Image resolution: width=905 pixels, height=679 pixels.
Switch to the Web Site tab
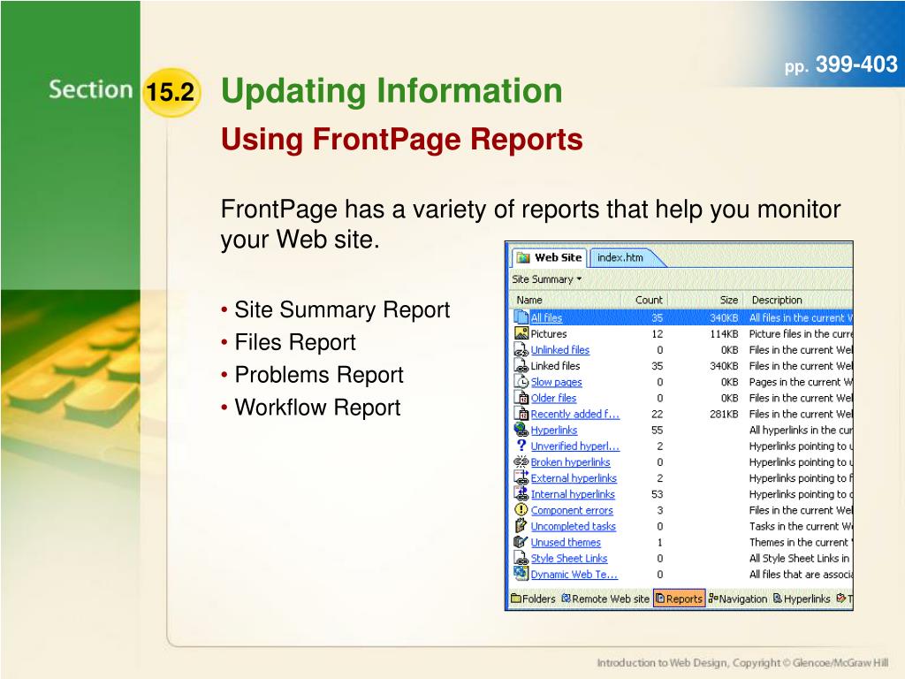(x=549, y=257)
